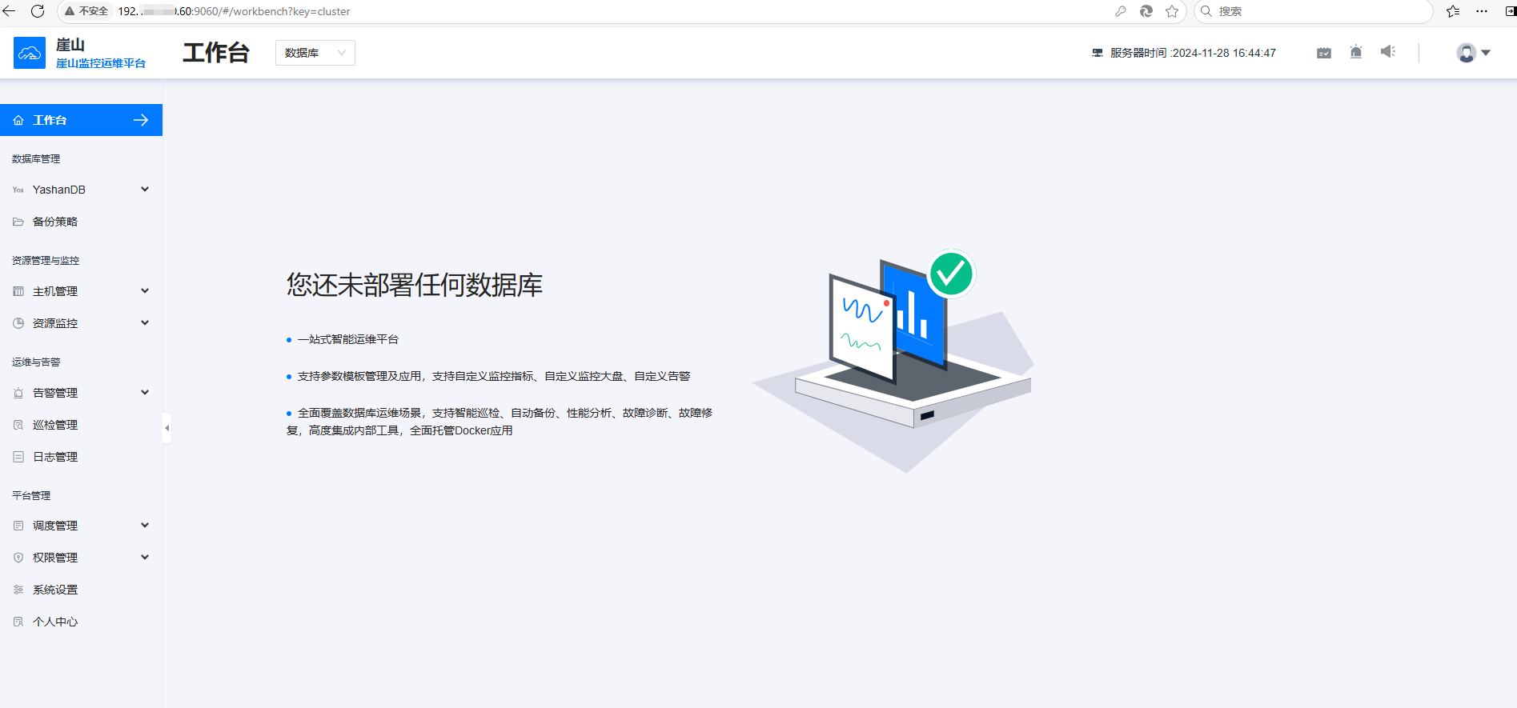This screenshot has height=708, width=1517.
Task: Click the 崖山监控运维平台 link
Action: pyautogui.click(x=101, y=63)
